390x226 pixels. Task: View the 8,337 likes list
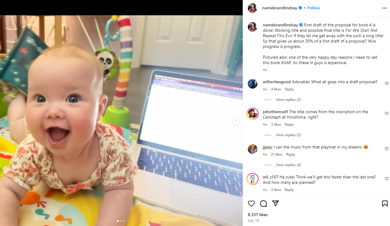tap(258, 215)
